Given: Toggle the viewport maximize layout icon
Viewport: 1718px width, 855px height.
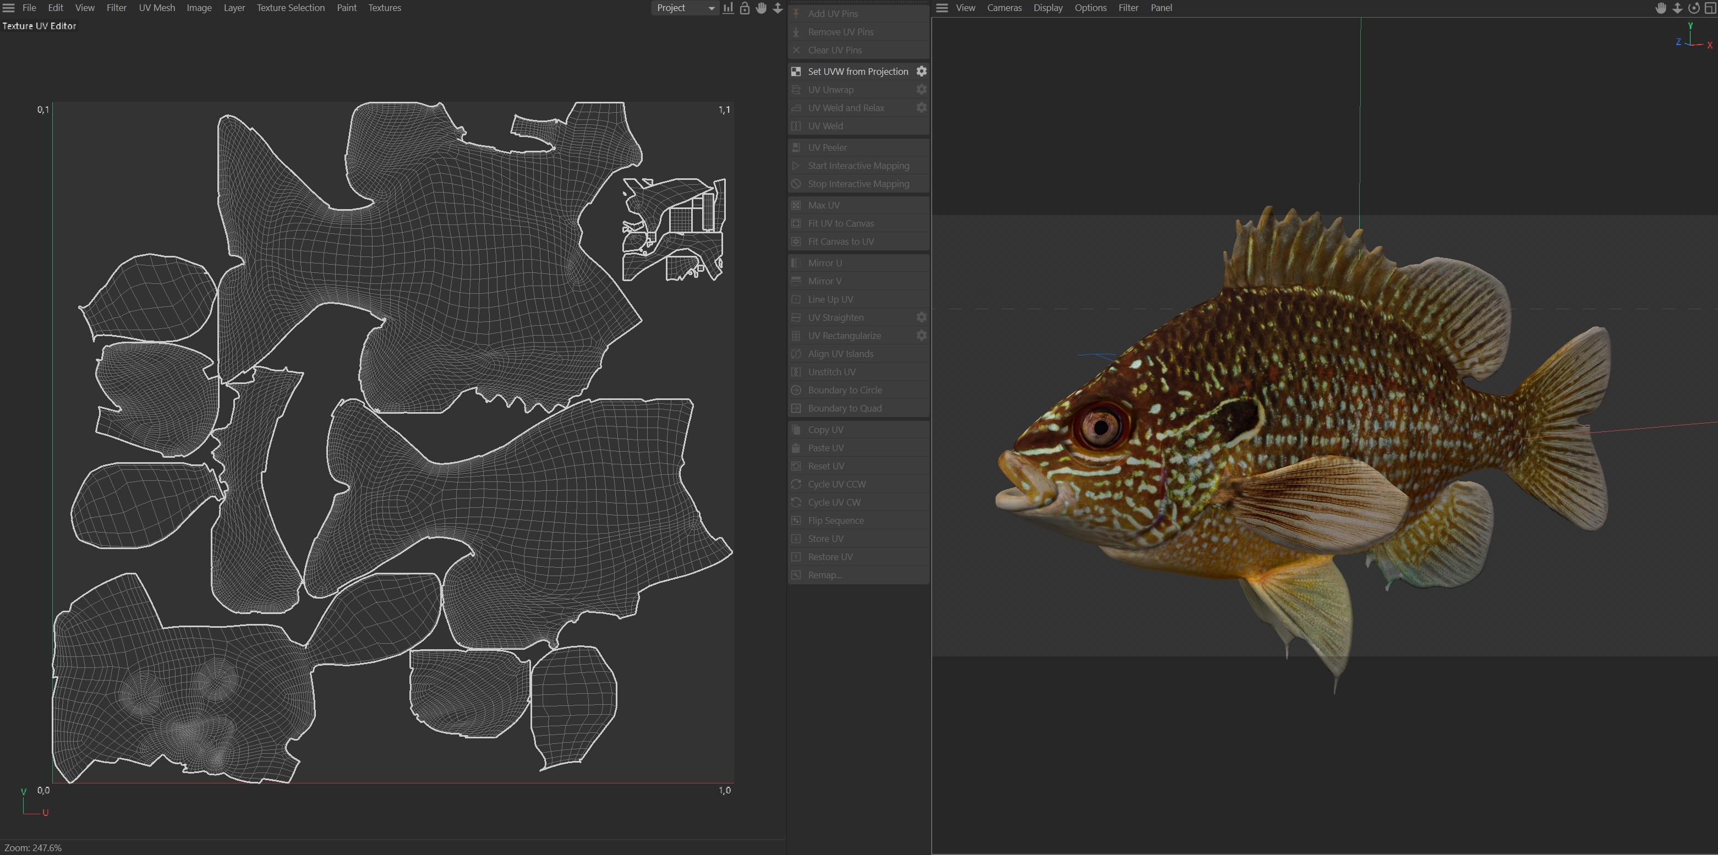Looking at the screenshot, I should (1710, 8).
